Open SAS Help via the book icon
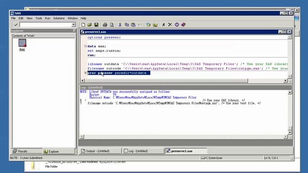 (x=183, y=25)
